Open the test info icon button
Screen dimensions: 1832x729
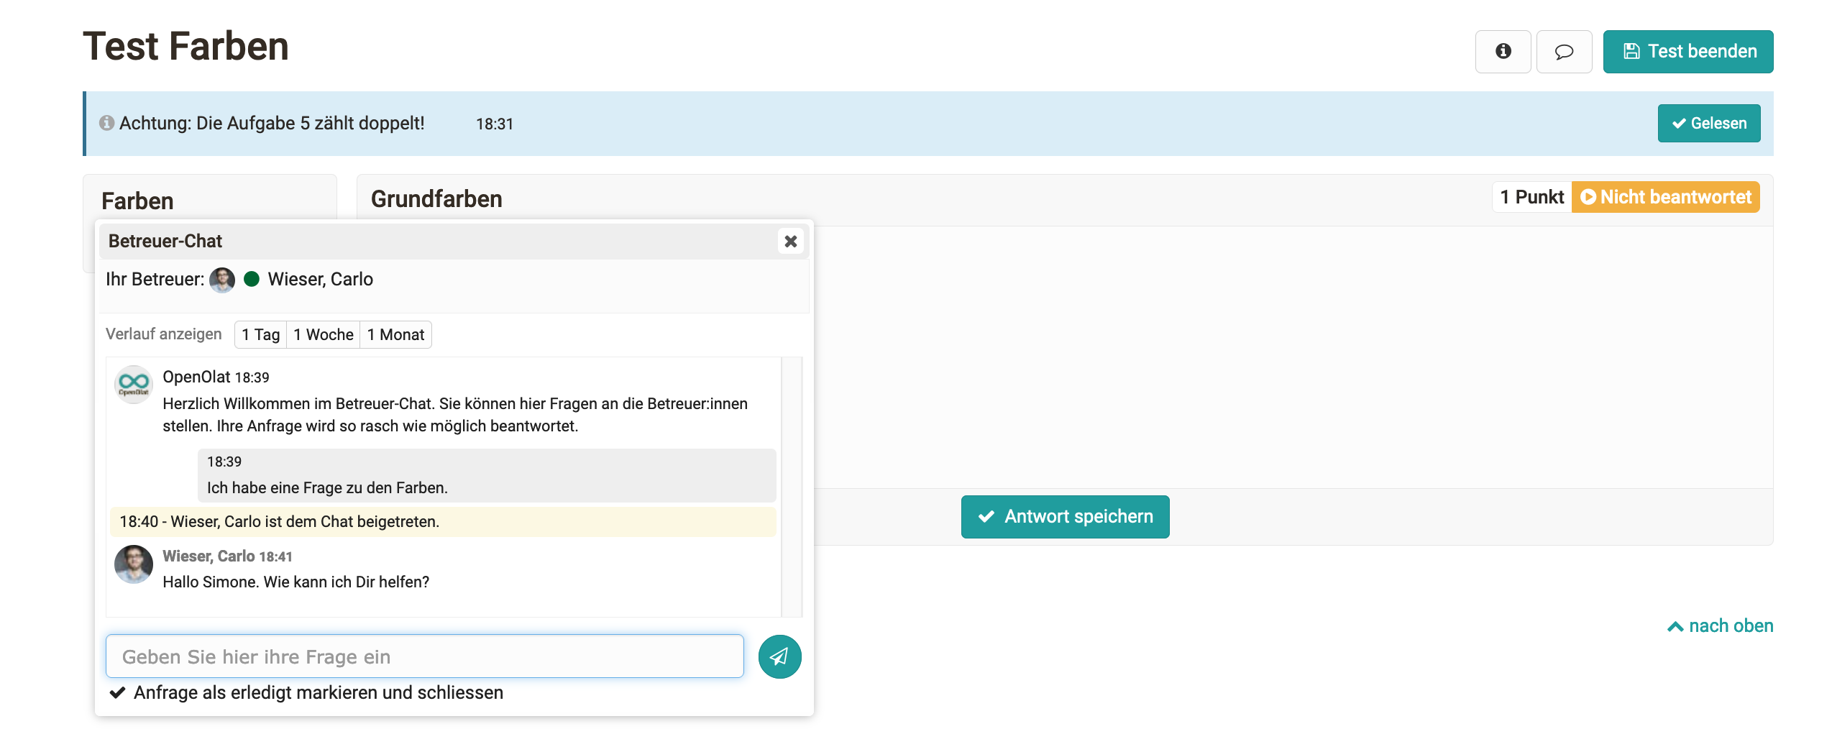pos(1503,52)
